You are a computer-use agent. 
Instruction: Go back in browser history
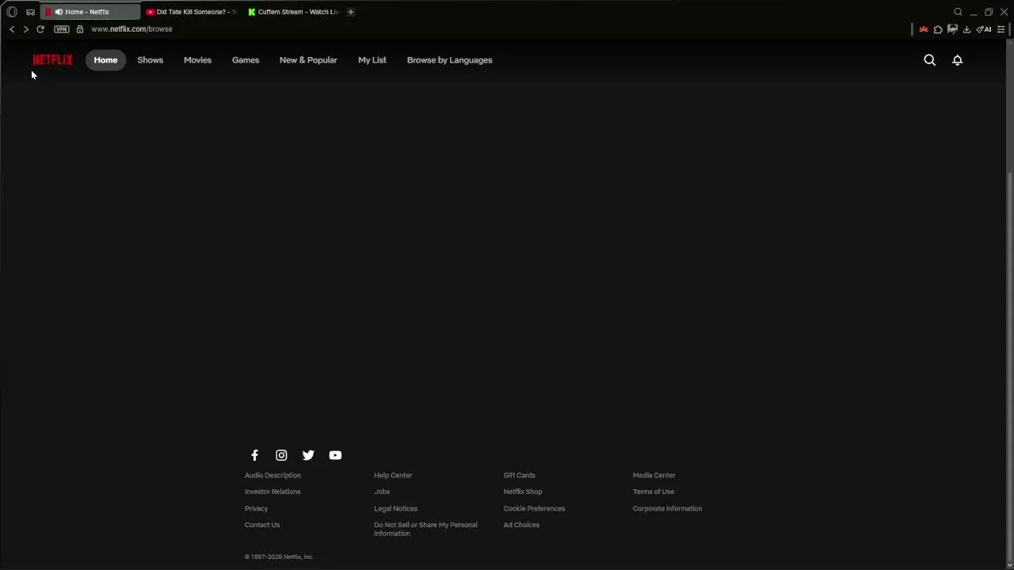point(12,29)
